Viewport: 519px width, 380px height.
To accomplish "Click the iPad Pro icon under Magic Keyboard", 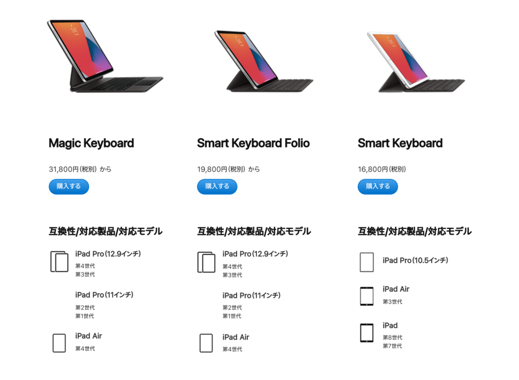I will point(59,261).
